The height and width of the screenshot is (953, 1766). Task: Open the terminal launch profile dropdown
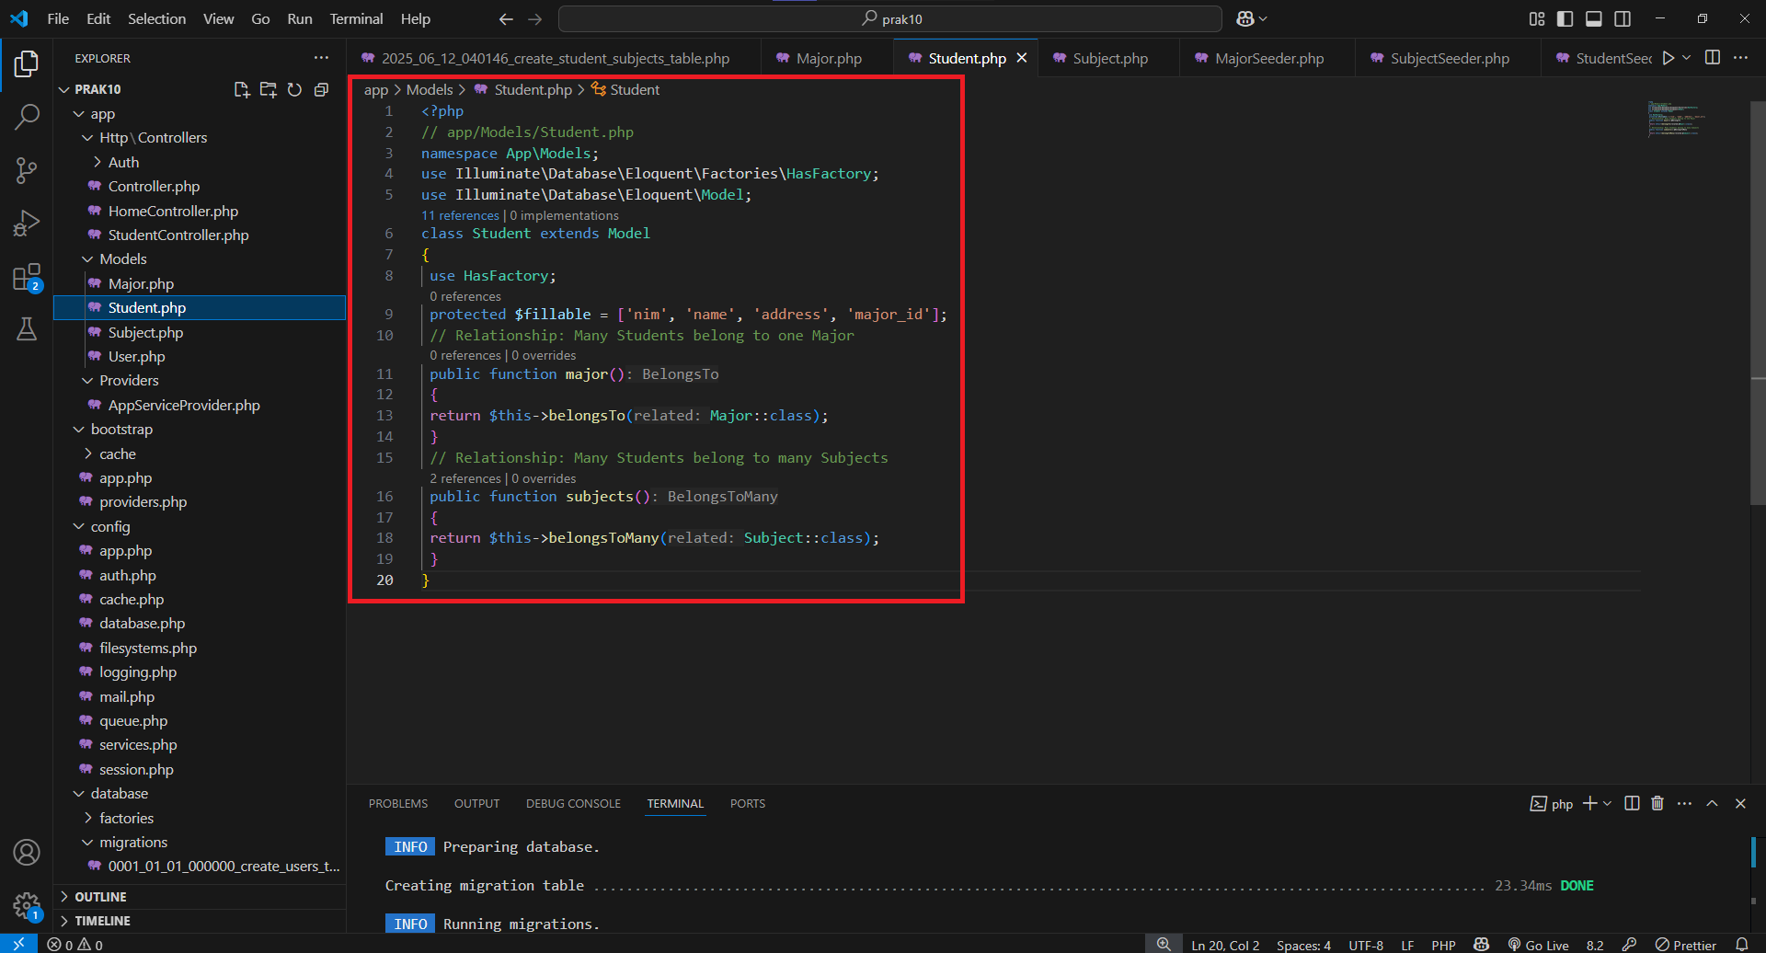pyautogui.click(x=1608, y=803)
